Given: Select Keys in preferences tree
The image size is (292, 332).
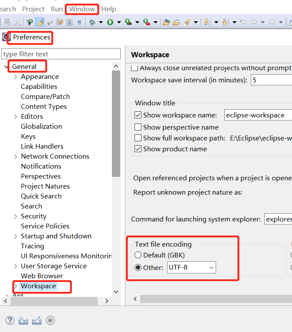Looking at the screenshot, I should point(28,137).
